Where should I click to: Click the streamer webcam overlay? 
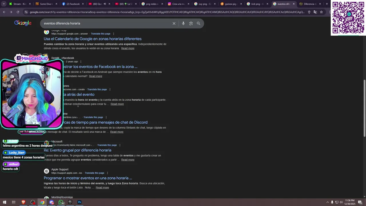[x=31, y=94]
